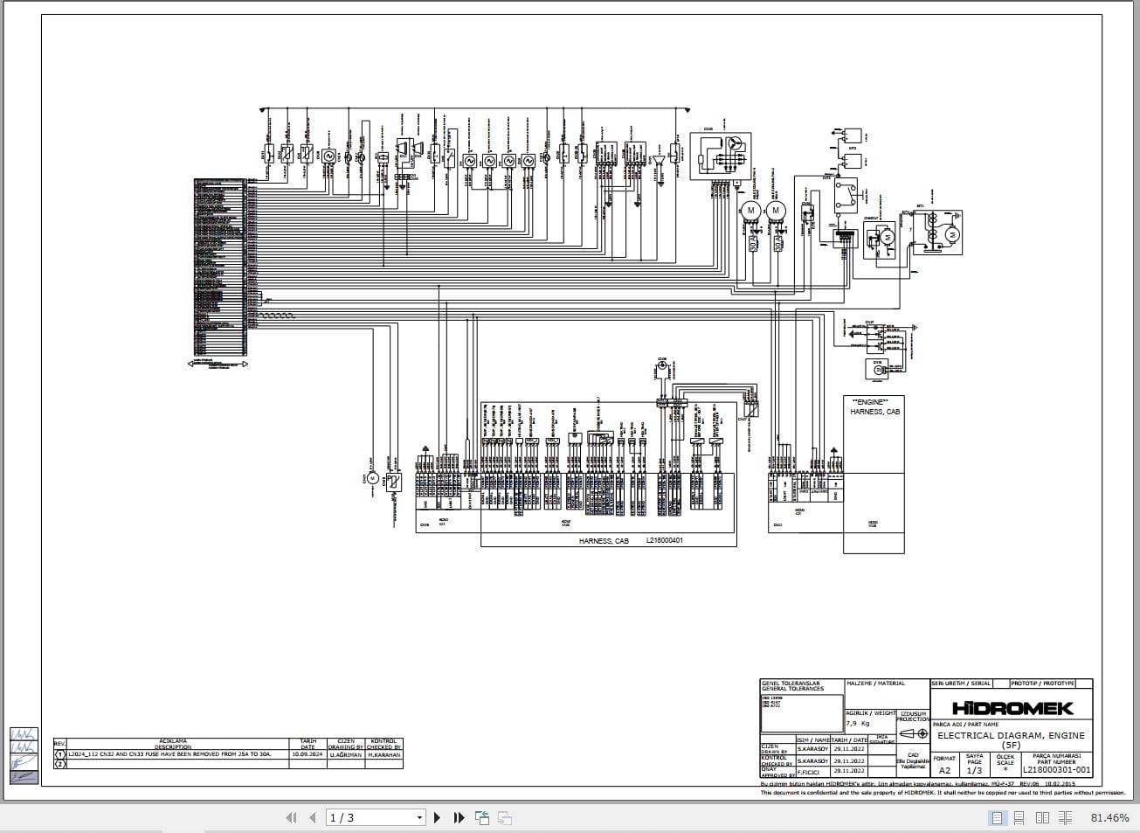Switch to facing pages layout
The image size is (1140, 833).
[x=1042, y=818]
